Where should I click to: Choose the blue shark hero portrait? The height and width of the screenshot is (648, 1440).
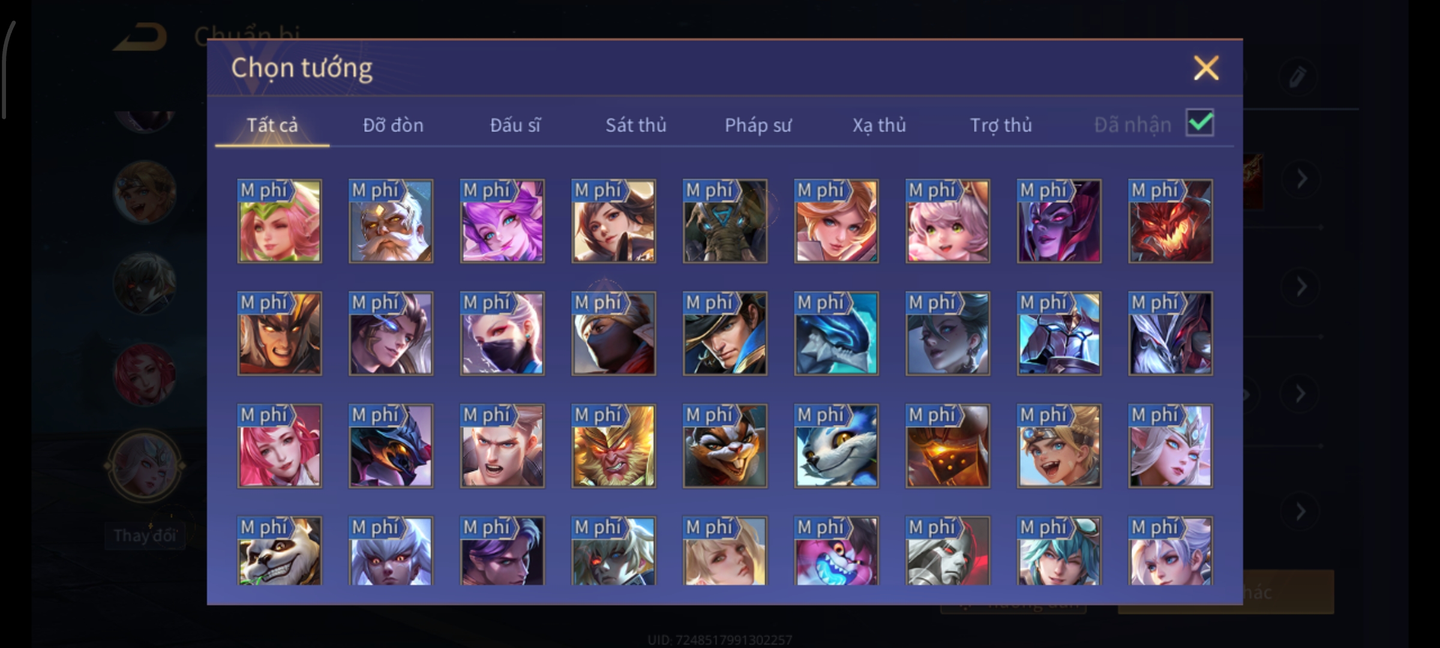click(836, 334)
